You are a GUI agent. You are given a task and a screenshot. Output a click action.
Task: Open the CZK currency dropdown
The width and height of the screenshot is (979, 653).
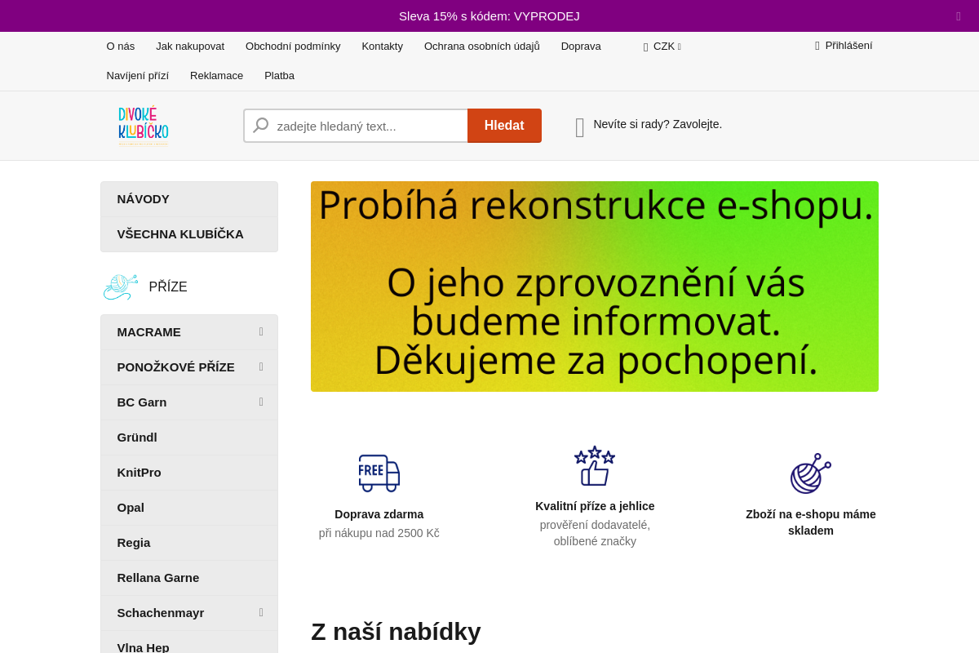[x=663, y=47]
